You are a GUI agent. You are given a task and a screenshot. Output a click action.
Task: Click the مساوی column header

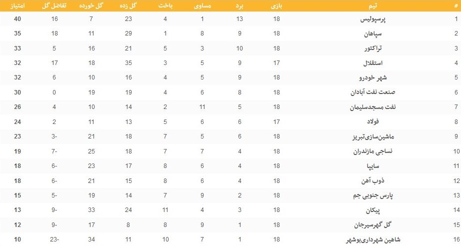(202, 7)
